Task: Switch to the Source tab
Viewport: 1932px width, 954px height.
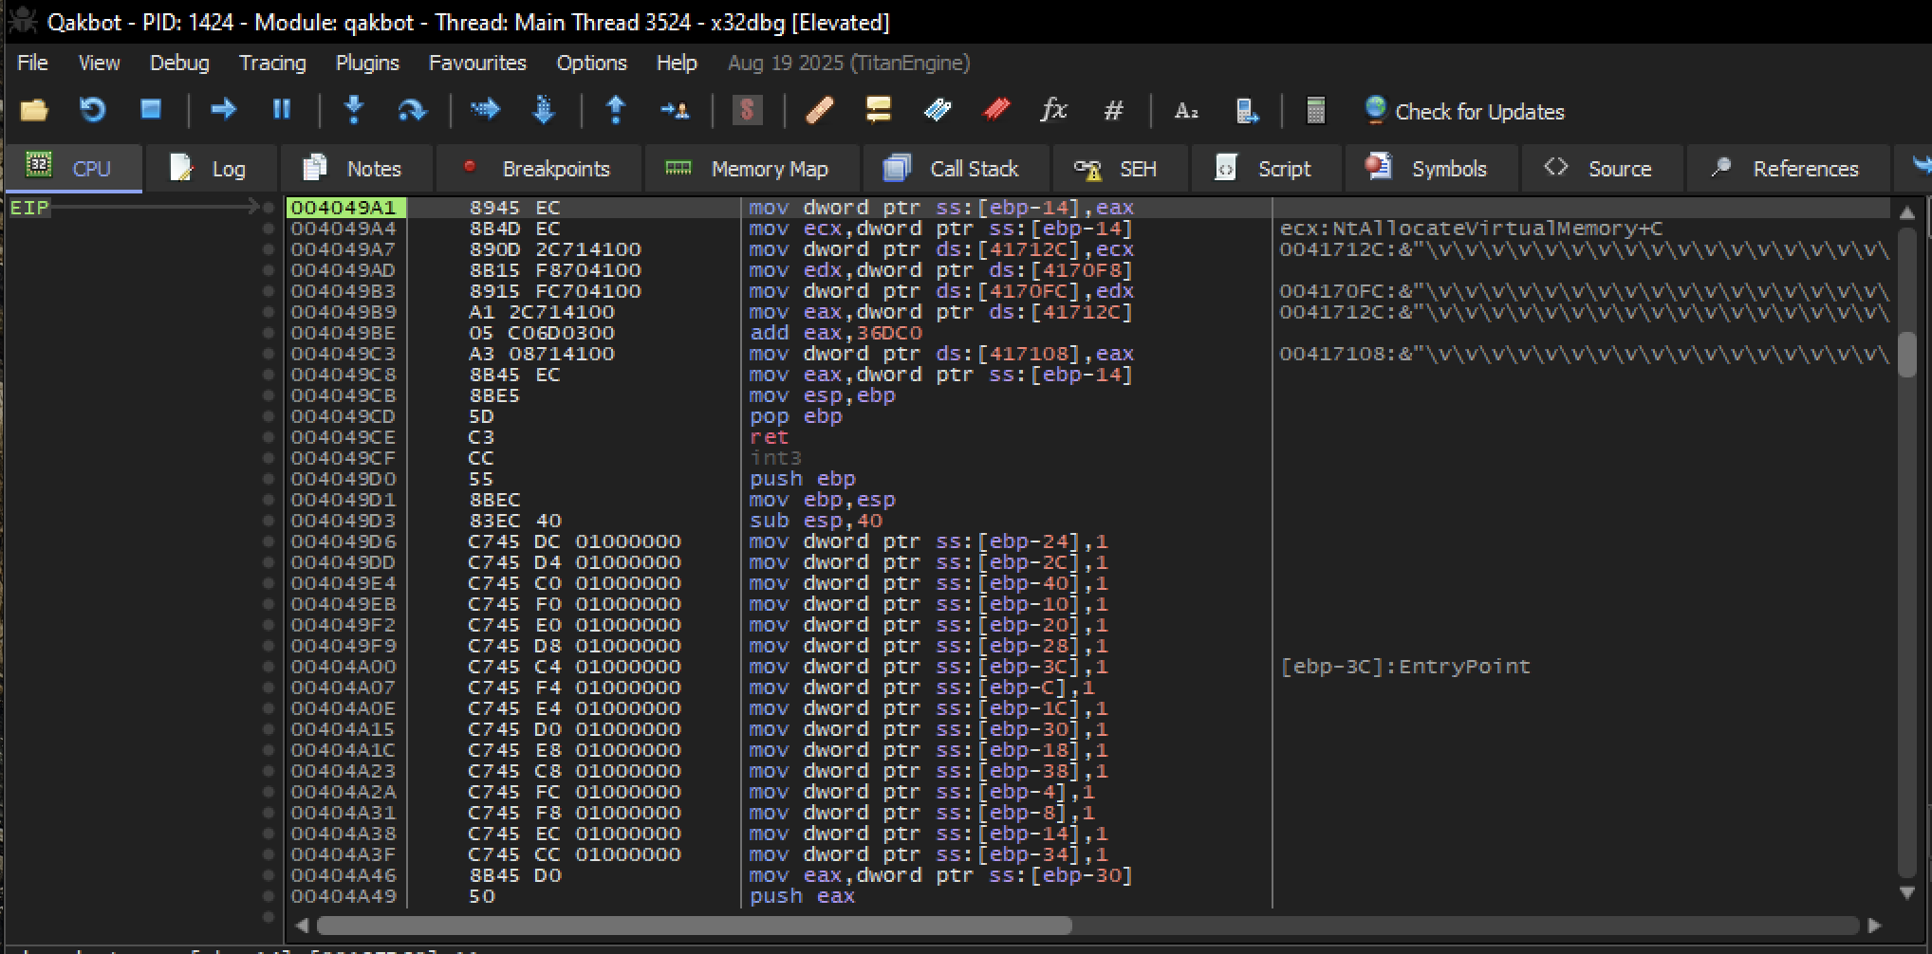Action: tap(1602, 169)
